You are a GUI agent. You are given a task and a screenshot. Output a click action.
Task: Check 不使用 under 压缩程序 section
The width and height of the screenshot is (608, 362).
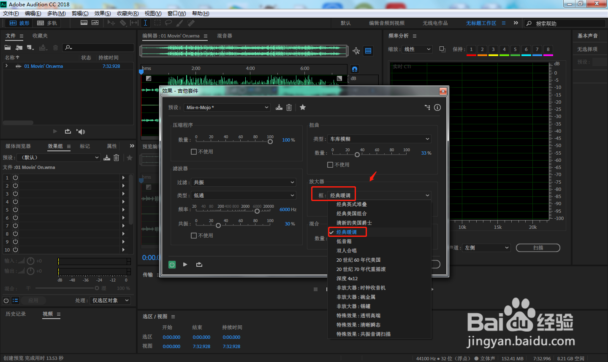pyautogui.click(x=194, y=152)
